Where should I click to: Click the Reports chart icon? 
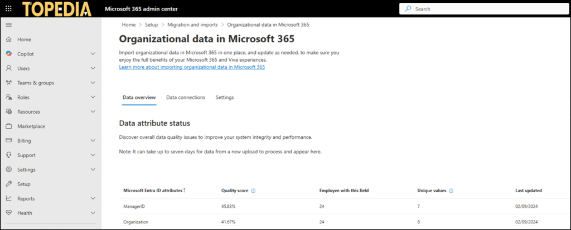(x=9, y=198)
